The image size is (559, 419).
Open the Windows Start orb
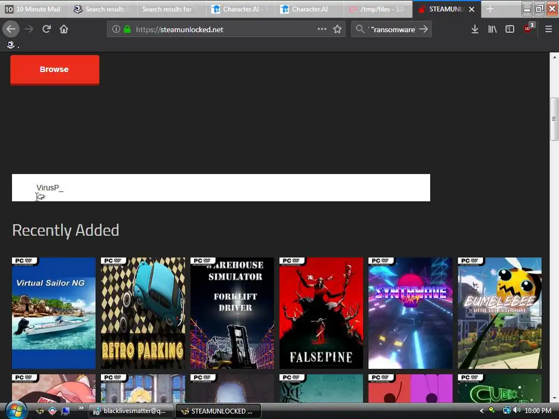click(x=16, y=410)
